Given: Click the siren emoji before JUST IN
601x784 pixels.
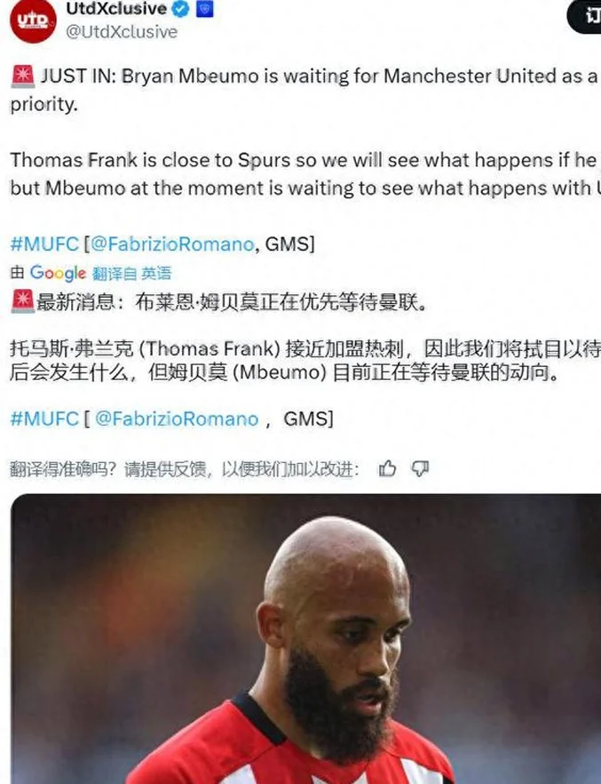Looking at the screenshot, I should click(x=22, y=76).
